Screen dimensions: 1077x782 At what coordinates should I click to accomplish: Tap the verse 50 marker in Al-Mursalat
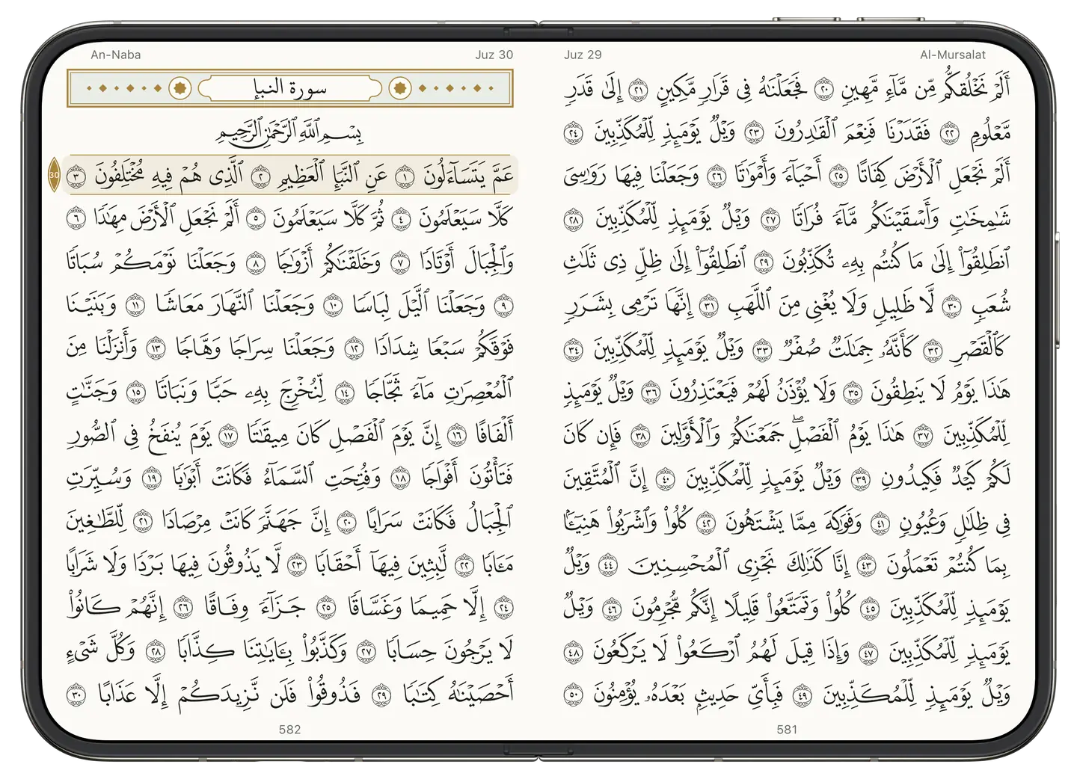click(x=574, y=694)
